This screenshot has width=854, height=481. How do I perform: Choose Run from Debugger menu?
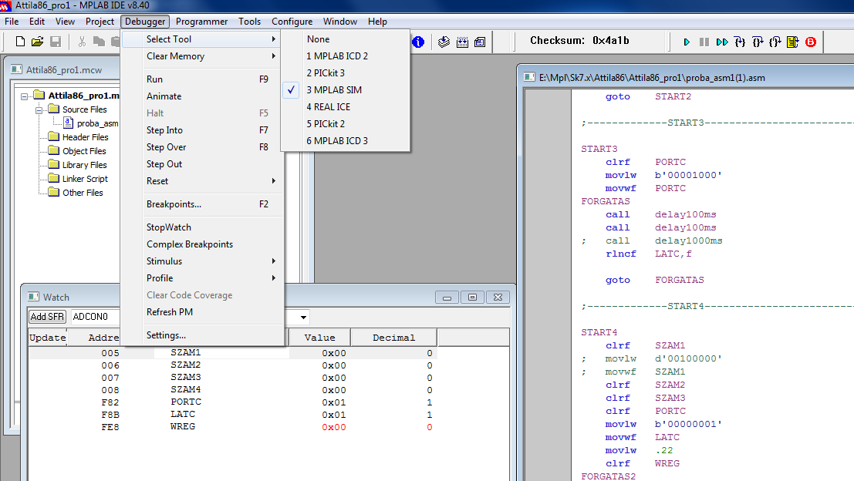tap(201, 79)
